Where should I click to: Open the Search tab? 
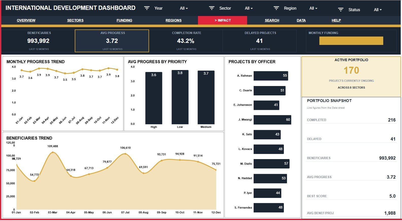pos(272,20)
